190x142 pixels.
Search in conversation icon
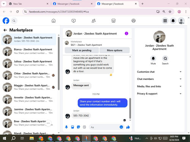click(x=165, y=58)
